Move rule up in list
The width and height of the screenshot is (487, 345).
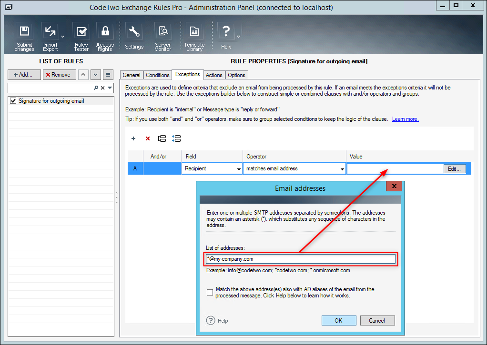tap(83, 75)
